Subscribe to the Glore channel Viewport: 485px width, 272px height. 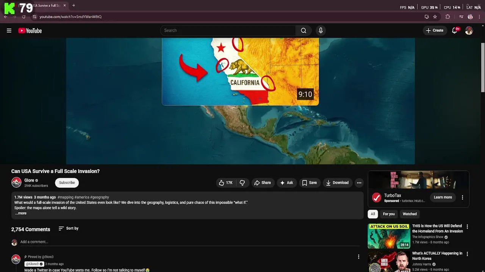click(x=67, y=183)
